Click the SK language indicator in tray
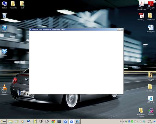Image resolution: width=156 pixels, height=124 pixels. (121, 121)
